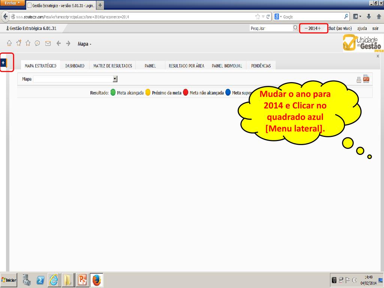Open PAINEL INDIVIDUAL tab
The image size is (384, 288).
227,66
